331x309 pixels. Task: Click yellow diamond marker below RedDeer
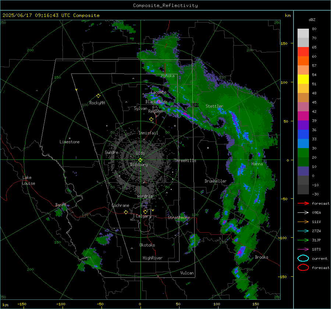tap(151, 119)
